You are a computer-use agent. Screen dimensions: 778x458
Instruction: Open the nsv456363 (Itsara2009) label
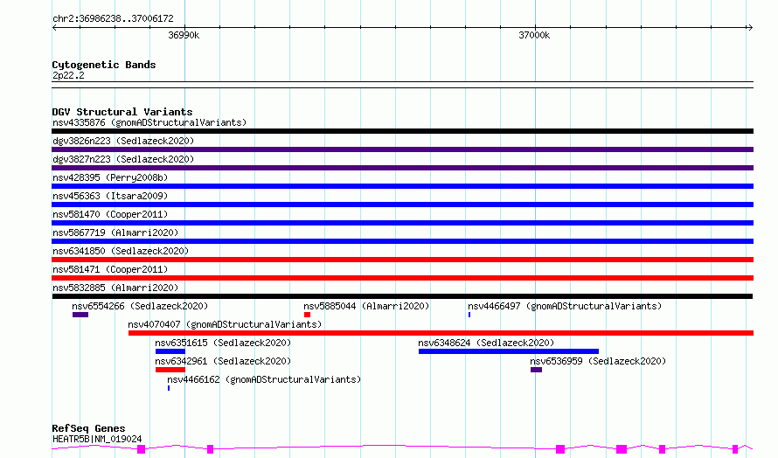pos(110,196)
